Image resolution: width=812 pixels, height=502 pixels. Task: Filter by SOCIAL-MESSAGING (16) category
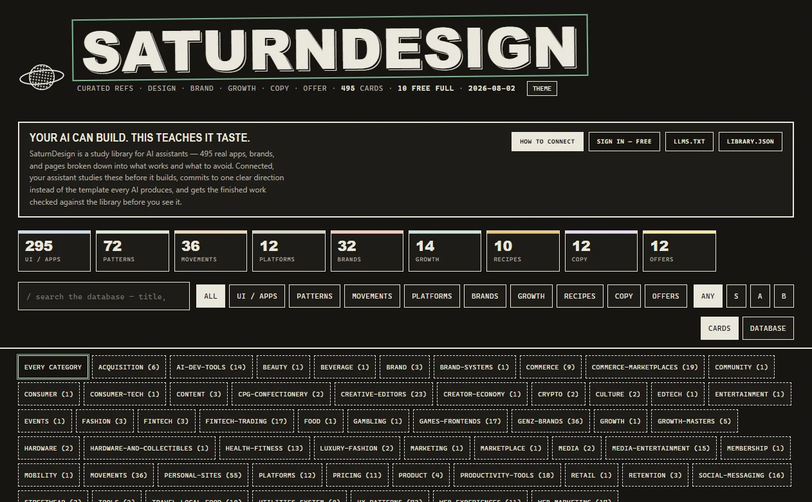[742, 475]
